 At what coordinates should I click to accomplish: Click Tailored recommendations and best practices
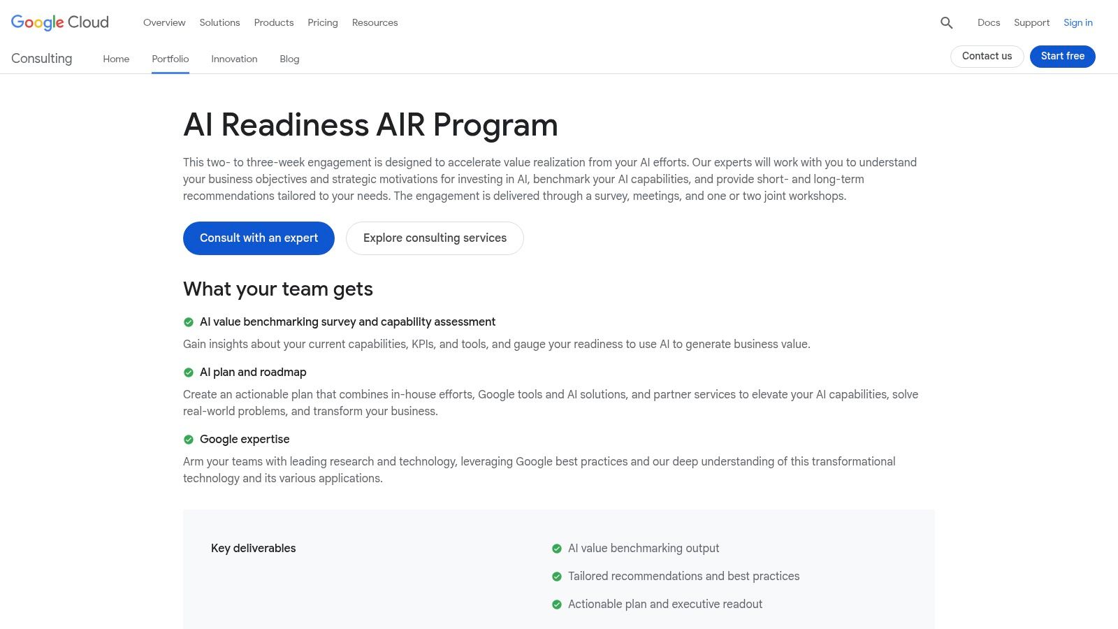683,577
